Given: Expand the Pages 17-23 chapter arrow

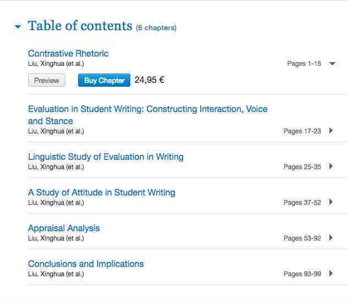Looking at the screenshot, I should [x=331, y=131].
